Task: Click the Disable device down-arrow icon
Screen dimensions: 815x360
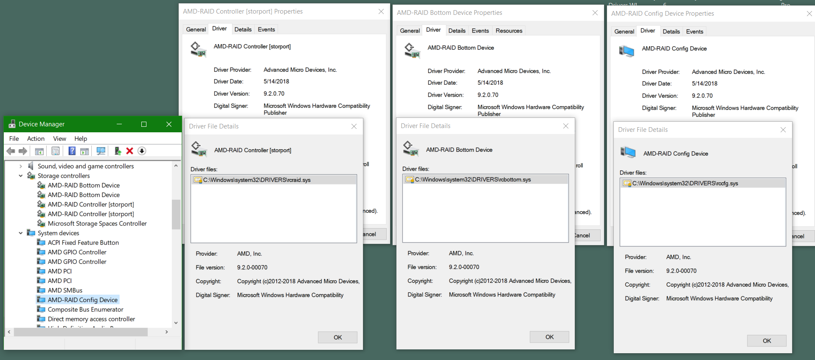Action: coord(142,151)
